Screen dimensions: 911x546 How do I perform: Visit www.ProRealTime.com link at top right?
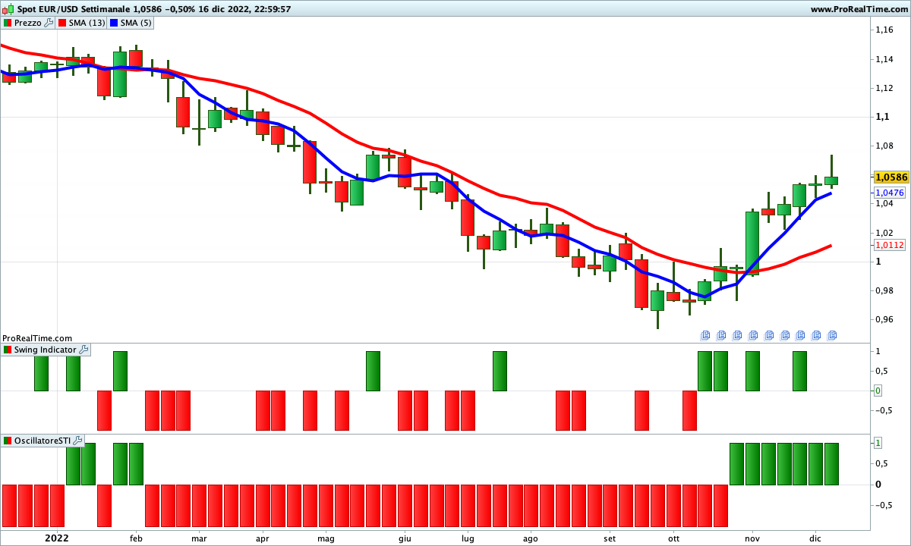[859, 9]
